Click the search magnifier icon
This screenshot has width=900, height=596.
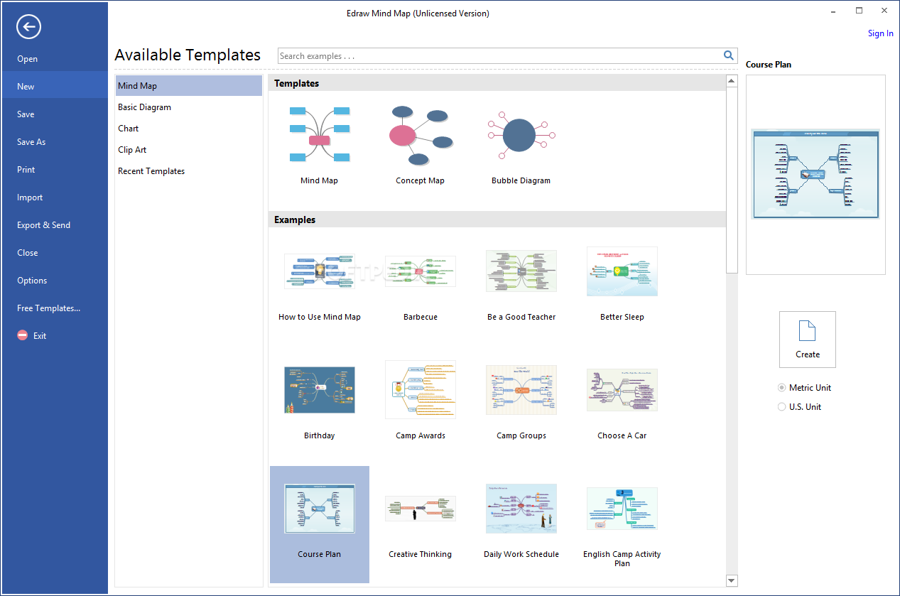(728, 55)
